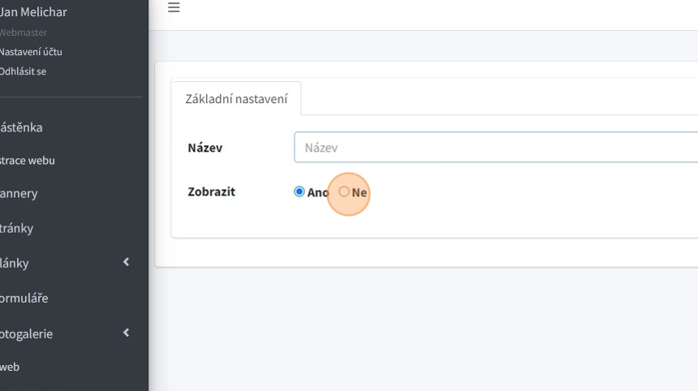Click the Jan Melichar user name
The width and height of the screenshot is (698, 391).
pos(34,12)
